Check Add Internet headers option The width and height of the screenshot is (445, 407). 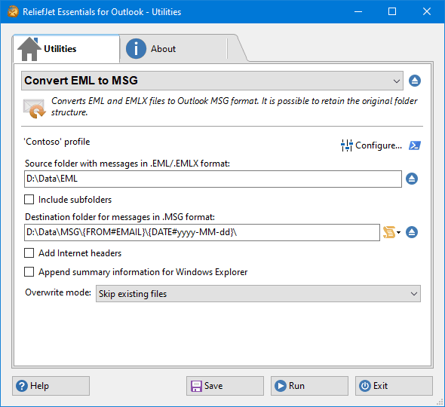coord(29,252)
